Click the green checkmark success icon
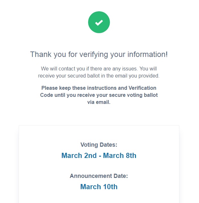 (99, 22)
